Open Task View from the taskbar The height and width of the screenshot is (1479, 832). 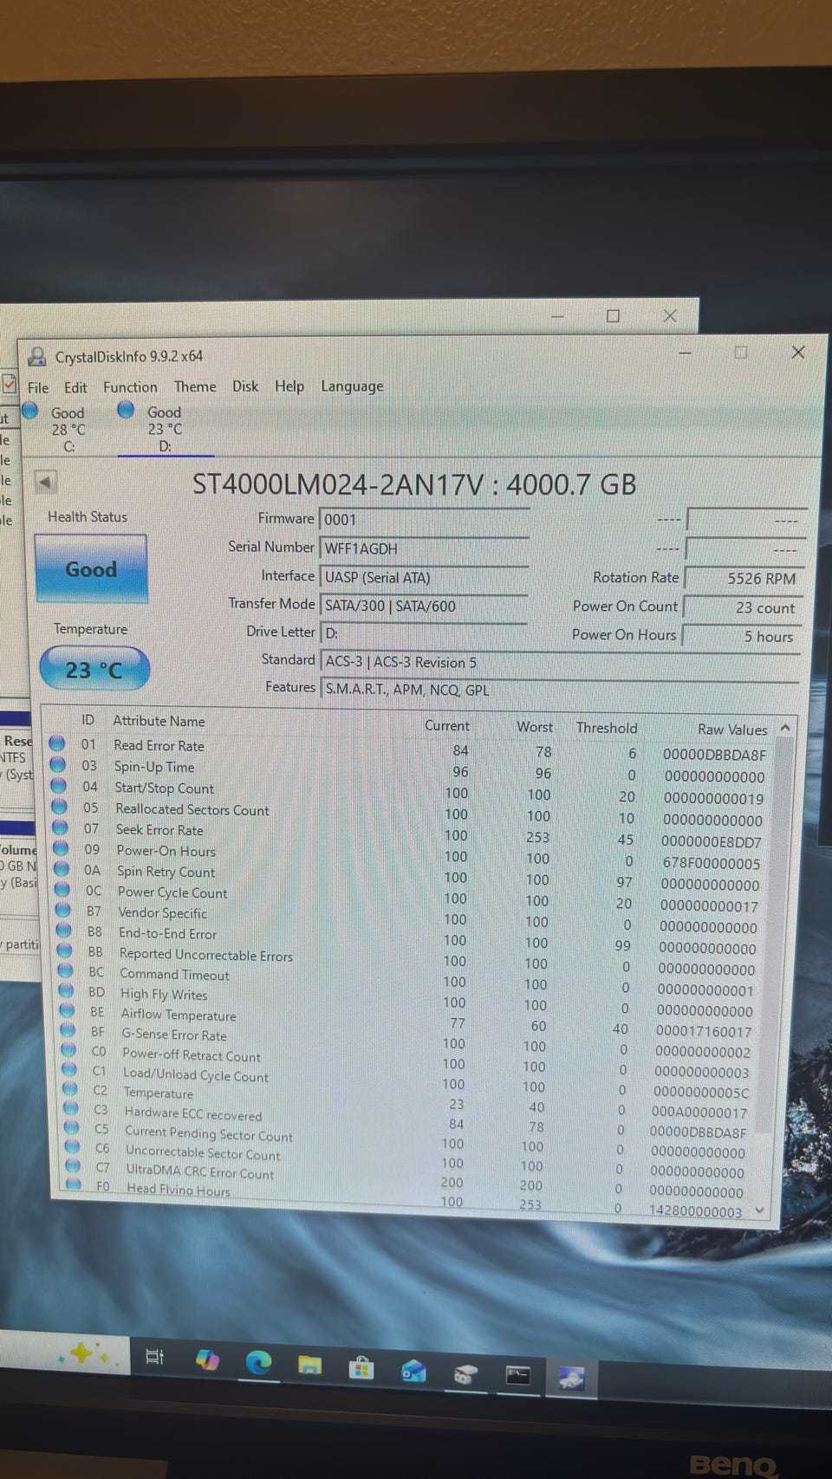pos(155,1357)
